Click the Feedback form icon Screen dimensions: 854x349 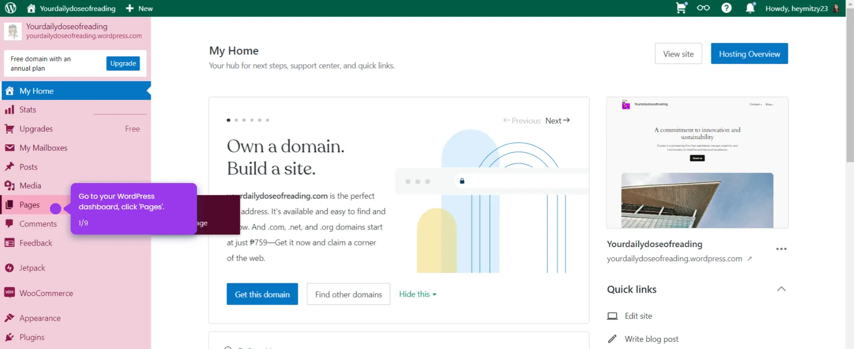(9, 243)
